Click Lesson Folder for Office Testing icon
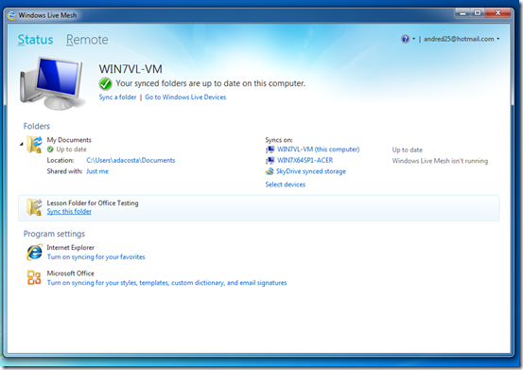This screenshot has height=370, width=523. coord(34,207)
